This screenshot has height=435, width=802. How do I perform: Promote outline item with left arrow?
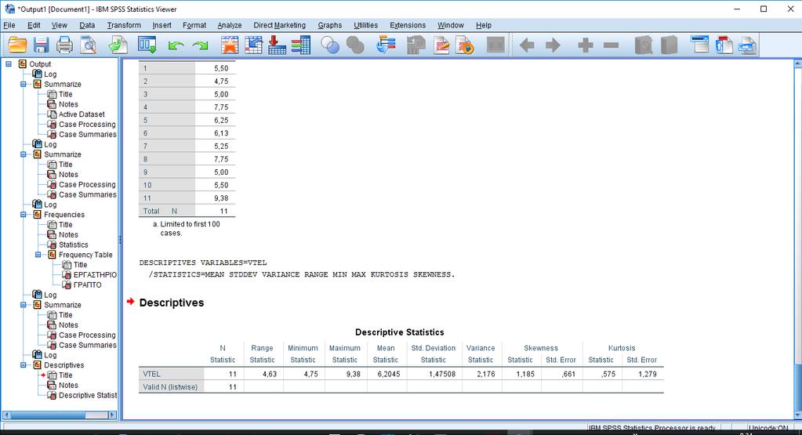pos(527,45)
